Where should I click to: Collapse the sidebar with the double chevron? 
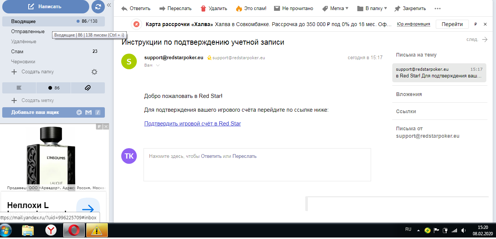tap(109, 5)
